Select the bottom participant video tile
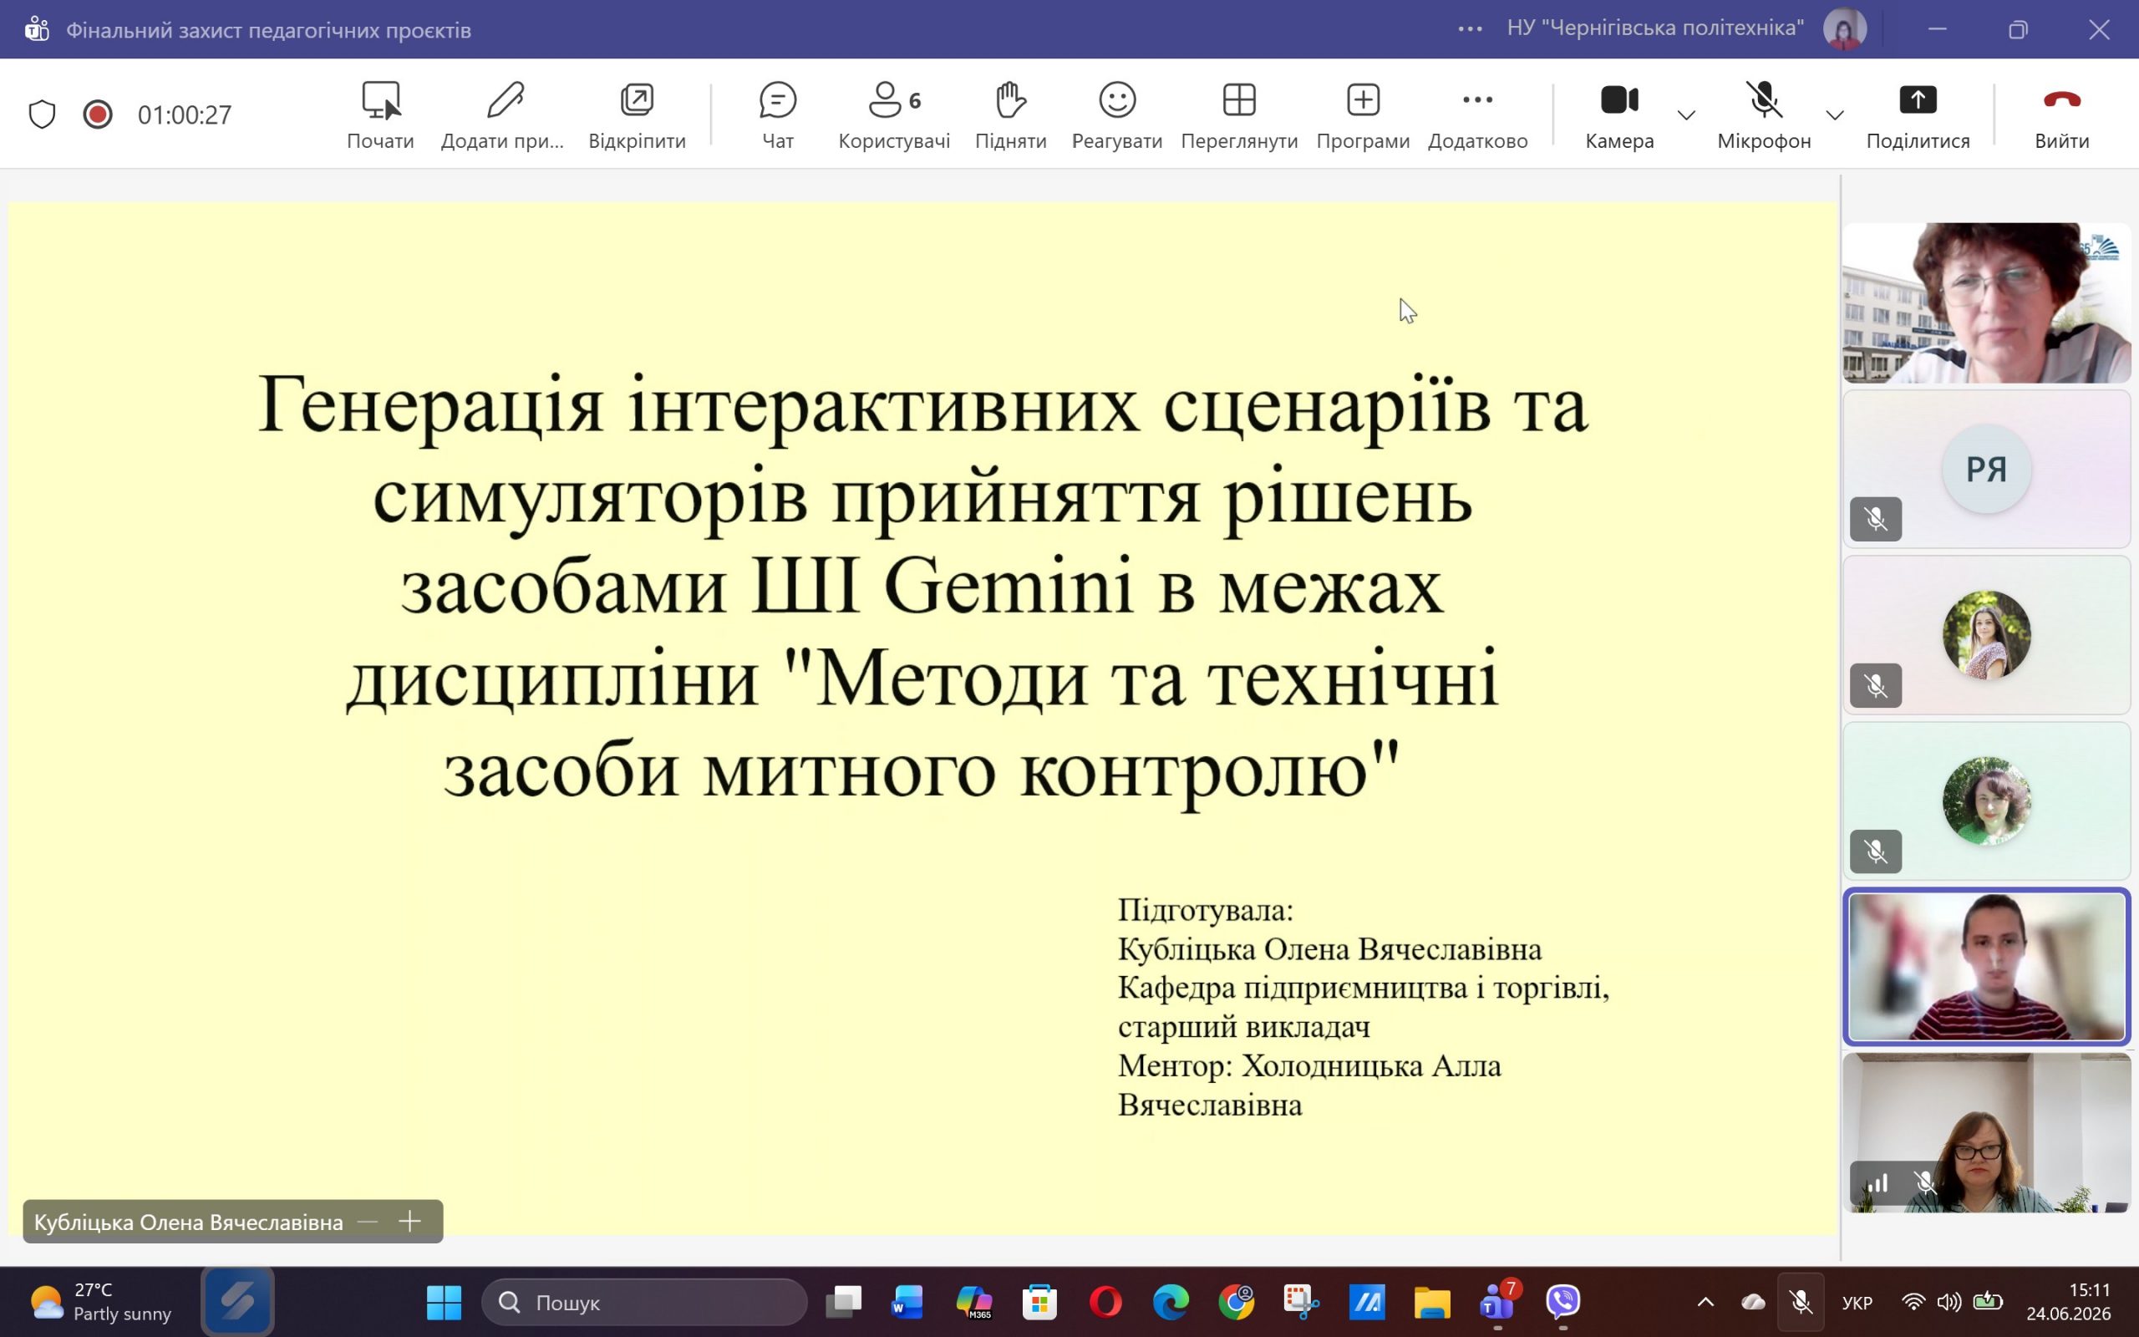Viewport: 2139px width, 1337px height. [1986, 1133]
